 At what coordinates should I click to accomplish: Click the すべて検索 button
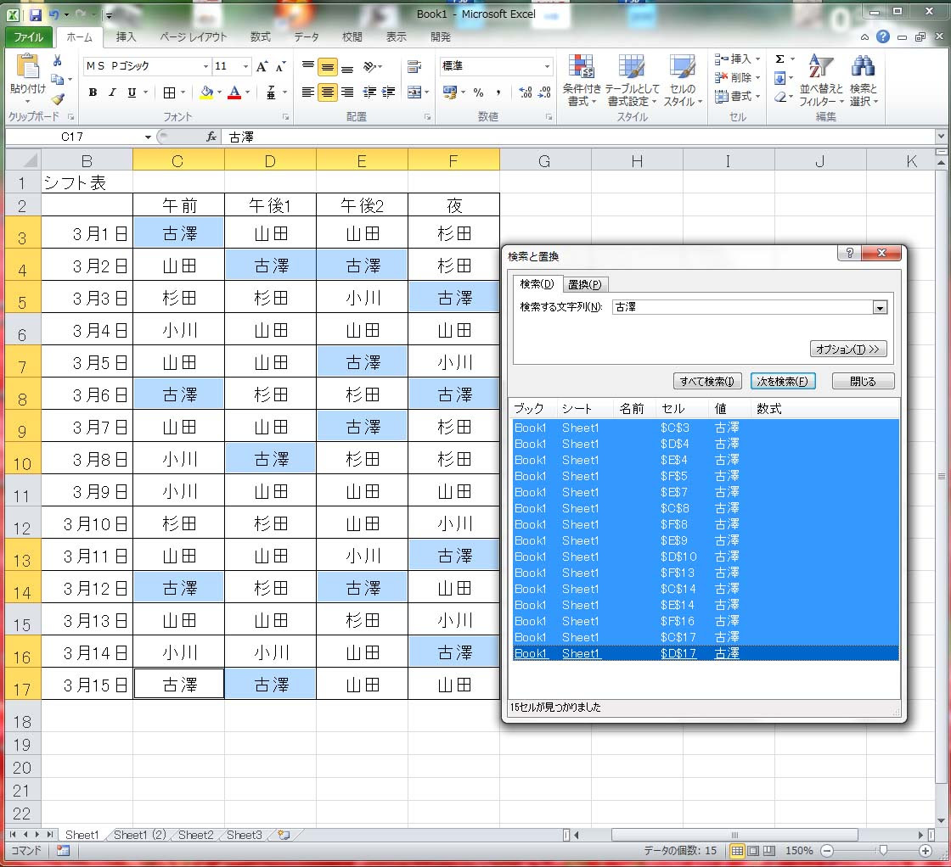707,381
